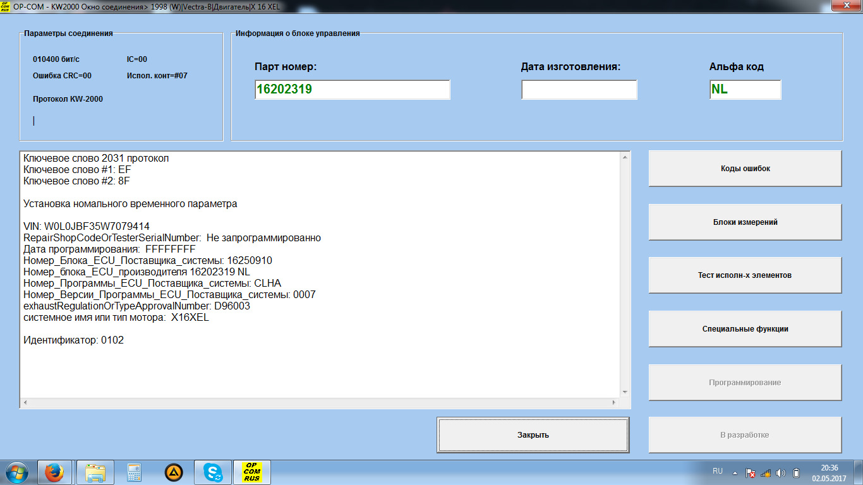This screenshot has width=863, height=485.
Task: Select the OP-COM RUS taskbar icon
Action: [x=252, y=472]
